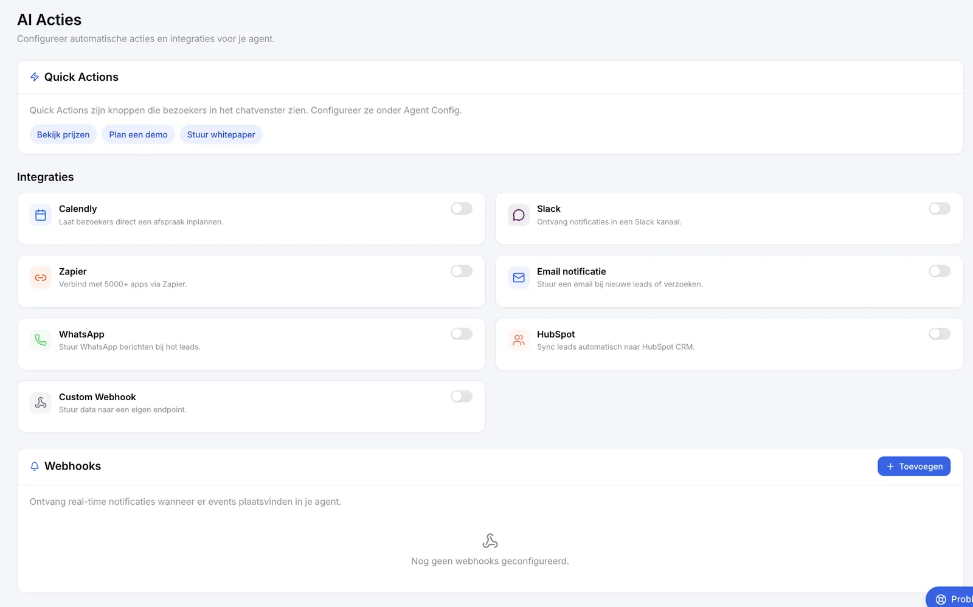973x607 pixels.
Task: Click 'Stuur een email bij nieuwe leads' description
Action: pyautogui.click(x=620, y=284)
